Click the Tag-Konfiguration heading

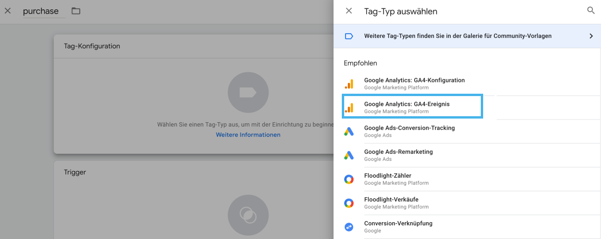[92, 46]
